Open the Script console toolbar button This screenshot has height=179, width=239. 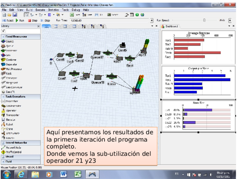tap(113, 15)
